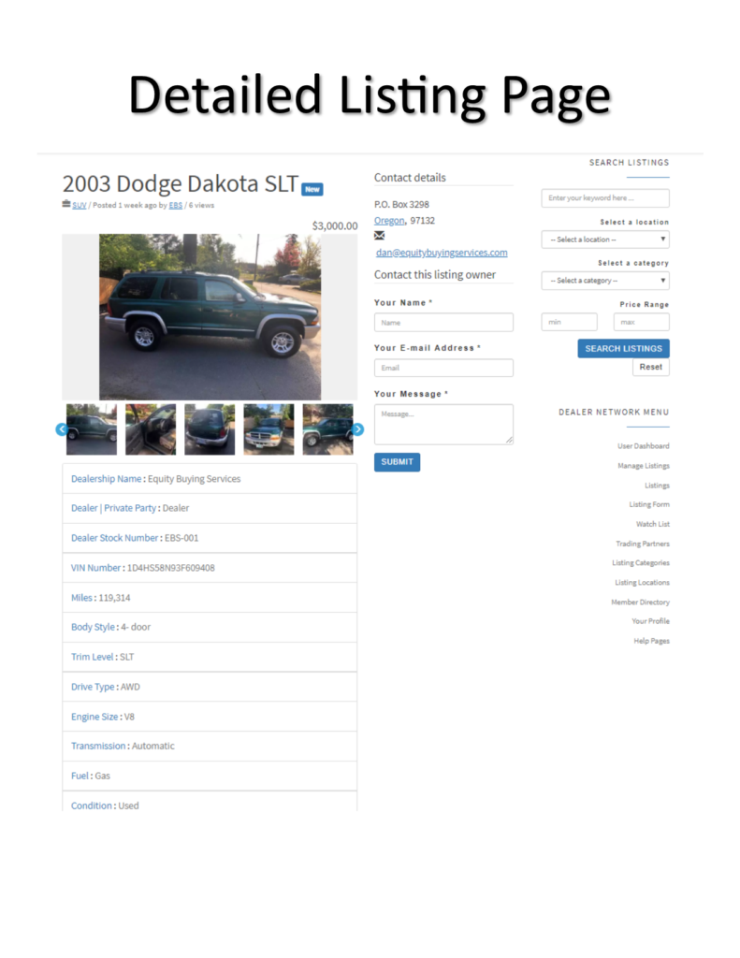
Task: Select the front view truck thumbnail
Action: [x=268, y=429]
